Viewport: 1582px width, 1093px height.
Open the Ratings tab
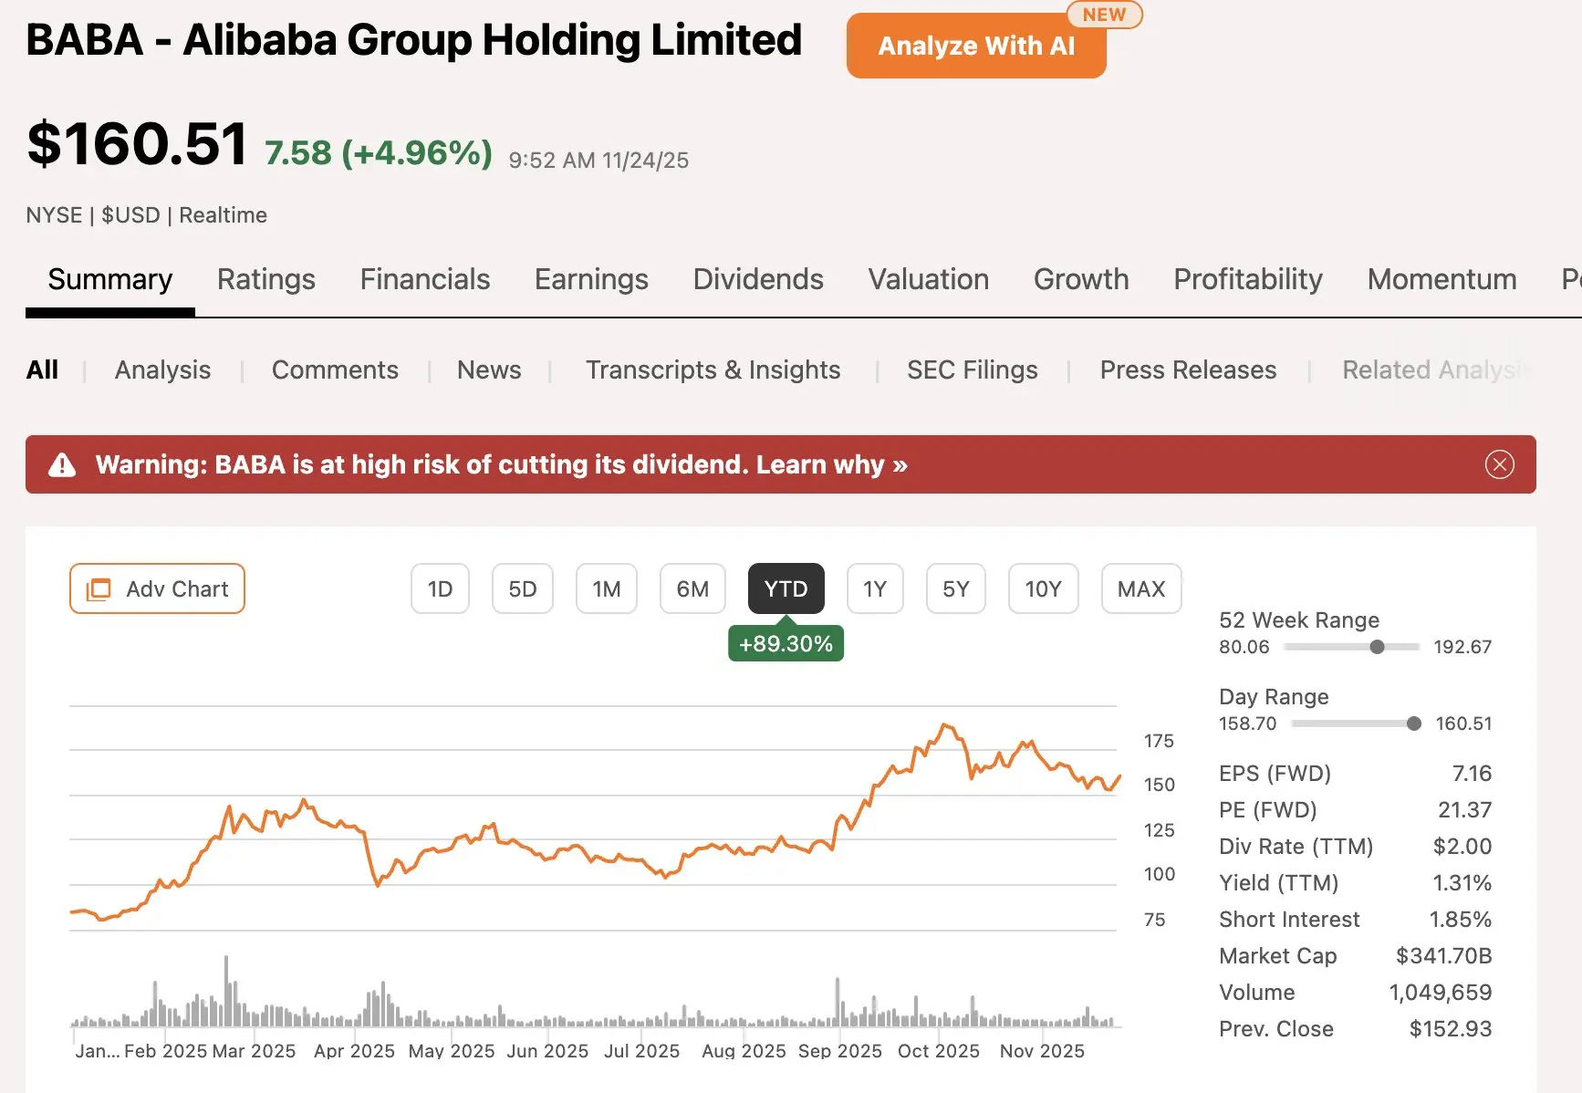(265, 279)
